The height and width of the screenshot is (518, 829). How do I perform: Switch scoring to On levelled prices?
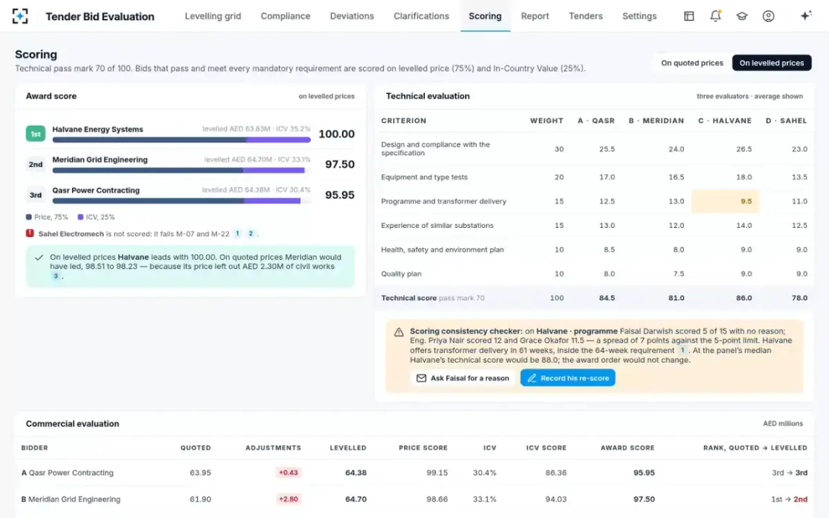(x=772, y=63)
